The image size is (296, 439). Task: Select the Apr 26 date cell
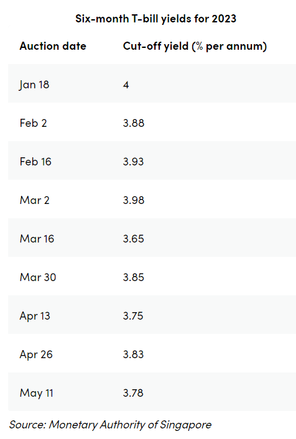point(36,354)
